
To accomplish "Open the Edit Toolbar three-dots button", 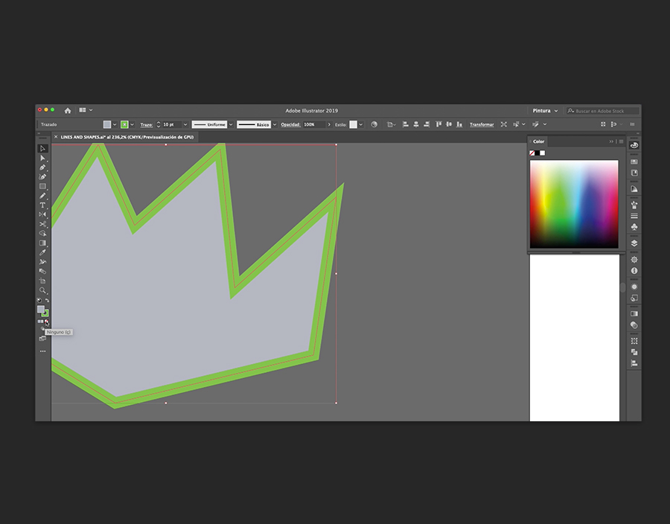I will [42, 351].
